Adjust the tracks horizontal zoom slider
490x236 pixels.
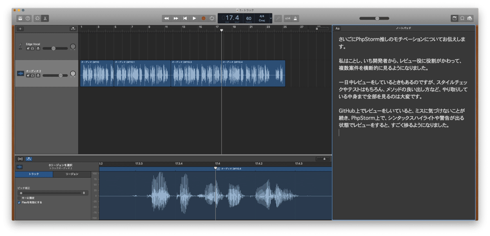pos(323,29)
